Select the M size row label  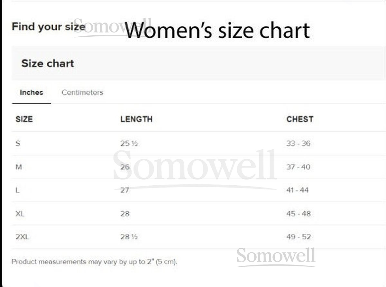click(19, 167)
